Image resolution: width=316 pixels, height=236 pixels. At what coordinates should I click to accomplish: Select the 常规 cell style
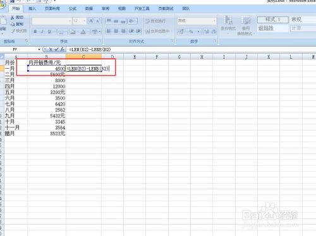coord(303,20)
